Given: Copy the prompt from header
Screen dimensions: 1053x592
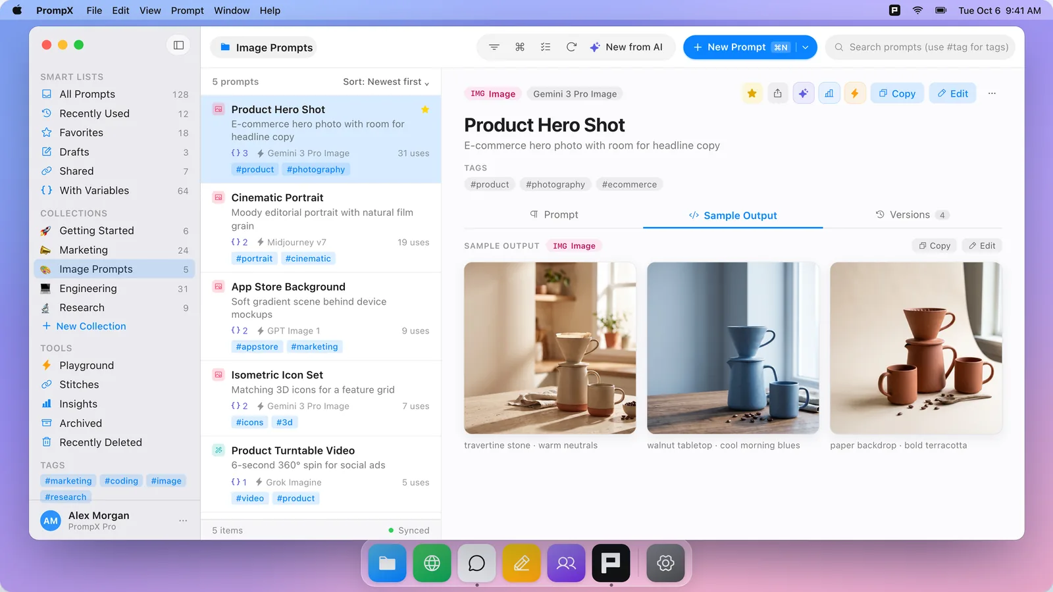Looking at the screenshot, I should pos(898,93).
